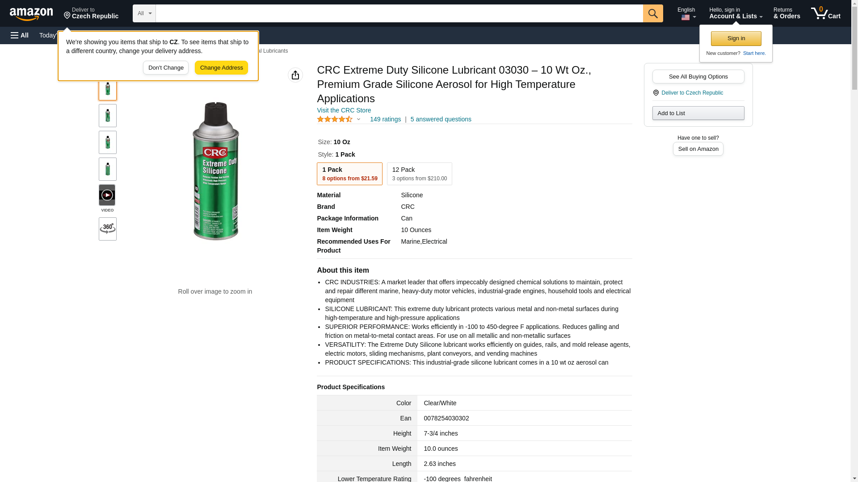858x482 pixels.
Task: Click the Amazon logo
Action: coord(31,14)
